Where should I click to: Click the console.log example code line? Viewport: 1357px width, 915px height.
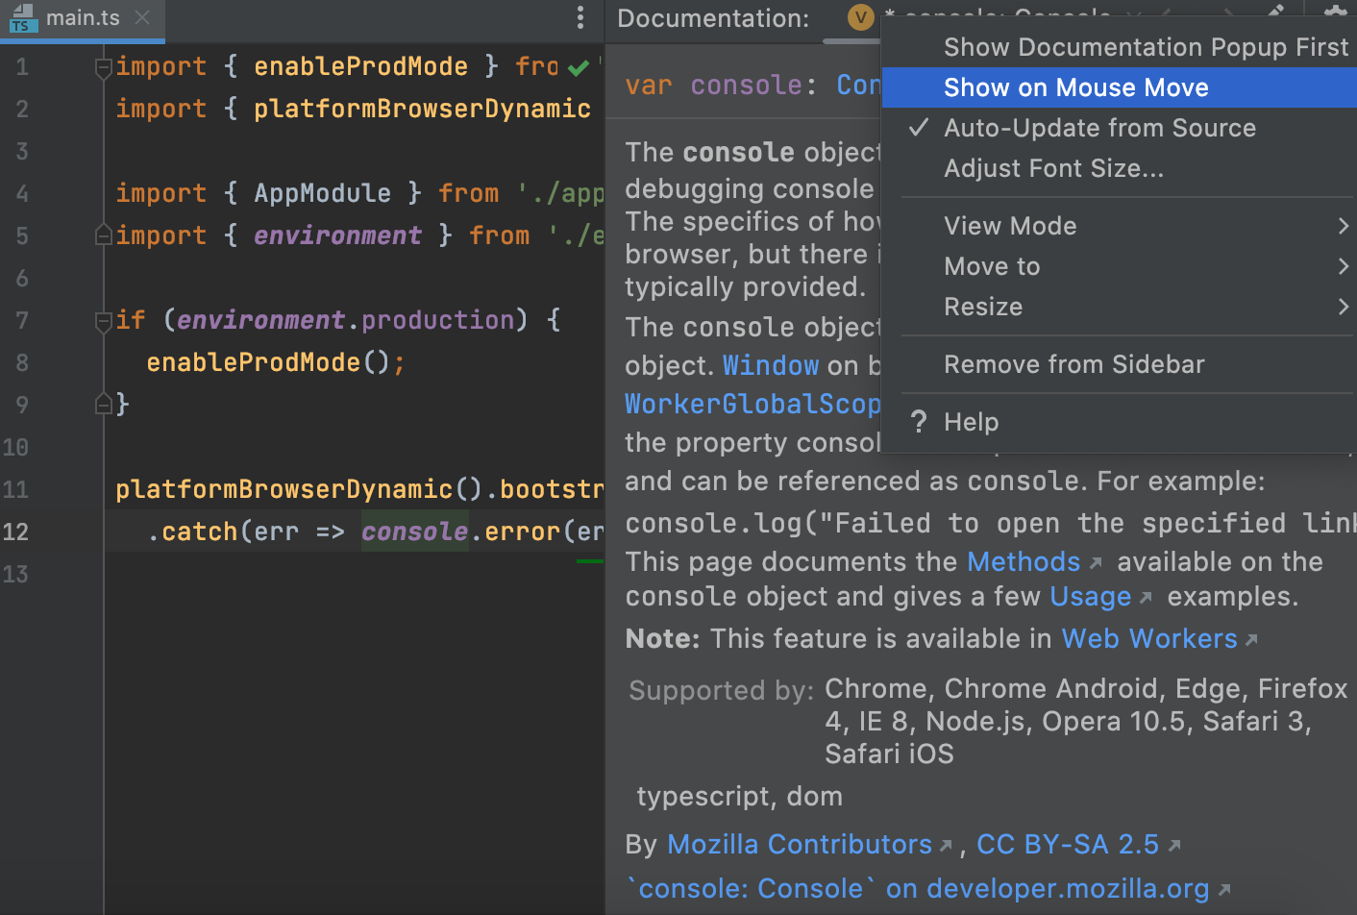point(991,524)
